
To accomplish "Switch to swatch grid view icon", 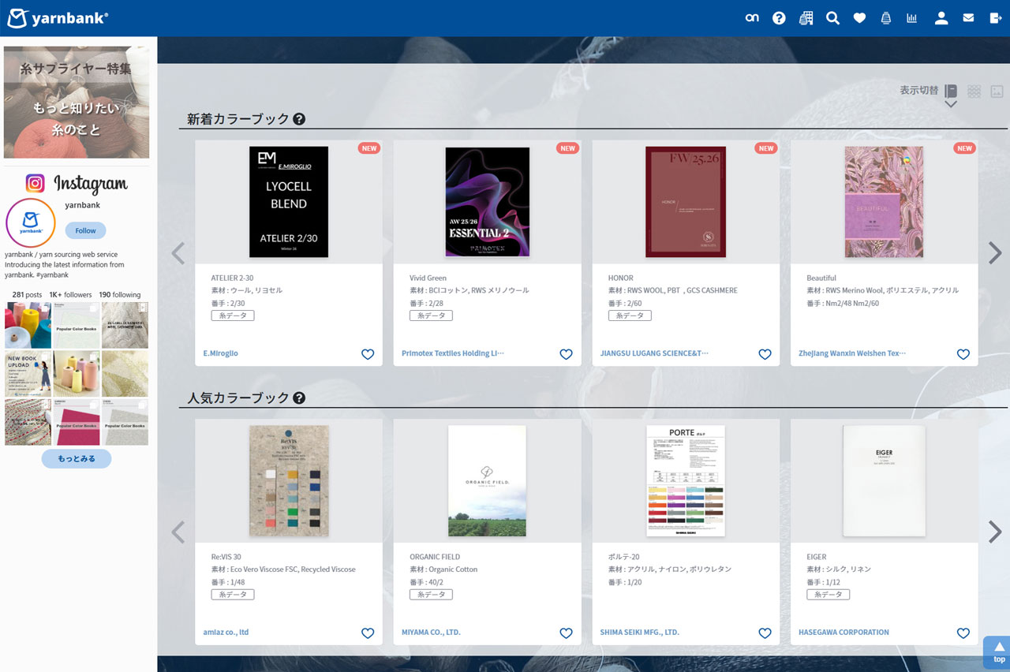I will pos(974,91).
